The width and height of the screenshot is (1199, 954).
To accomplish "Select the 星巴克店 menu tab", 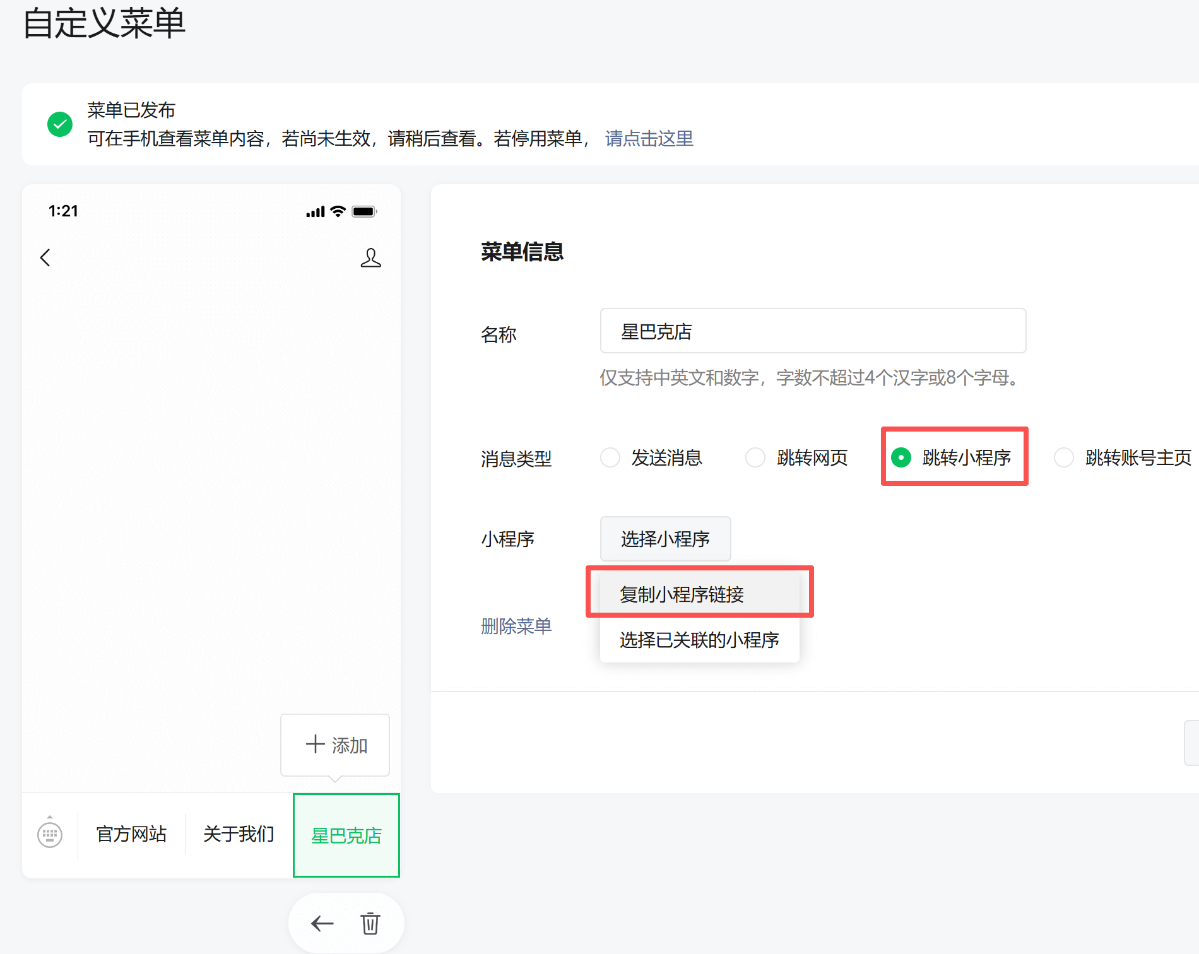I will (346, 835).
